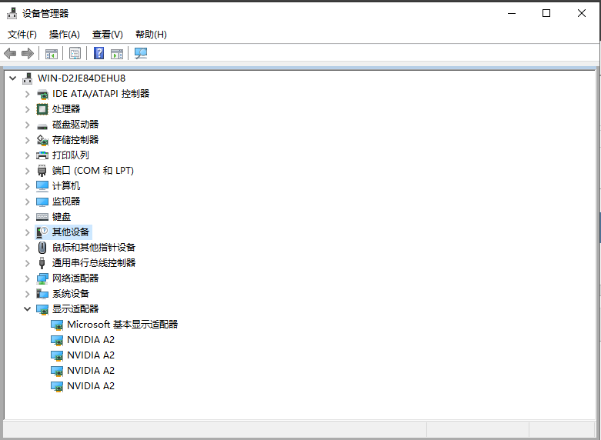This screenshot has height=440, width=601.
Task: Open the 帮助(H) menu
Action: point(151,35)
